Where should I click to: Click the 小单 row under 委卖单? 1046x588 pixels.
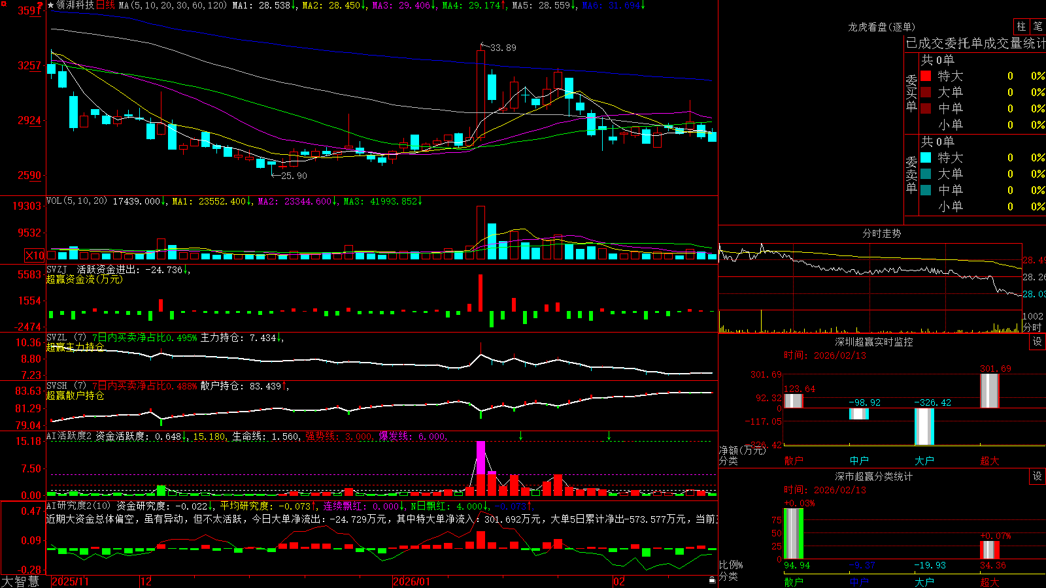[x=983, y=206]
